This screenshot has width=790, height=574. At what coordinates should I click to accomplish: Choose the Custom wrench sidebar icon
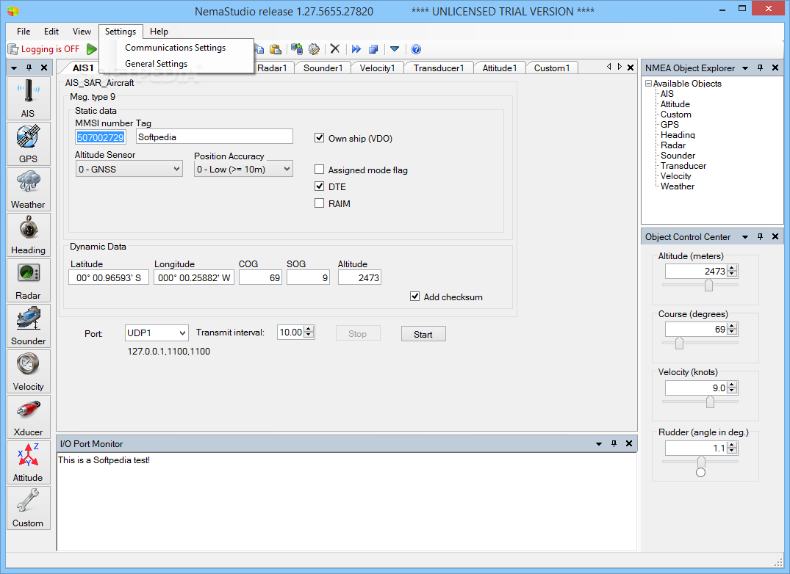click(x=28, y=508)
